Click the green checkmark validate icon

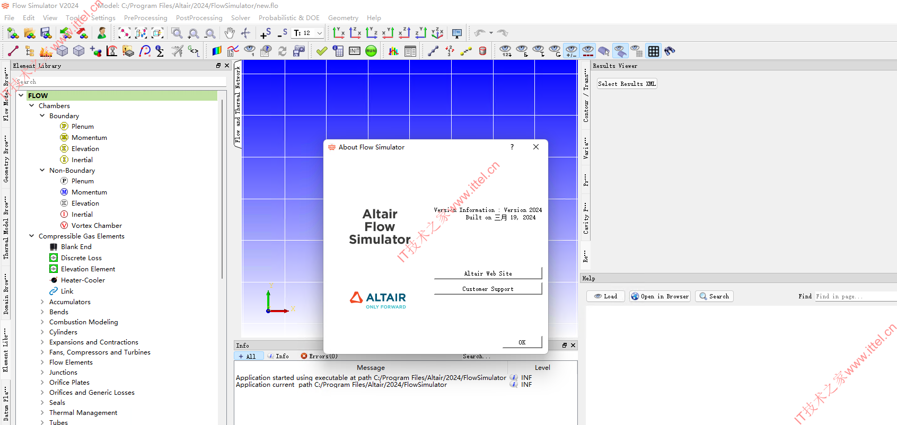click(x=321, y=51)
